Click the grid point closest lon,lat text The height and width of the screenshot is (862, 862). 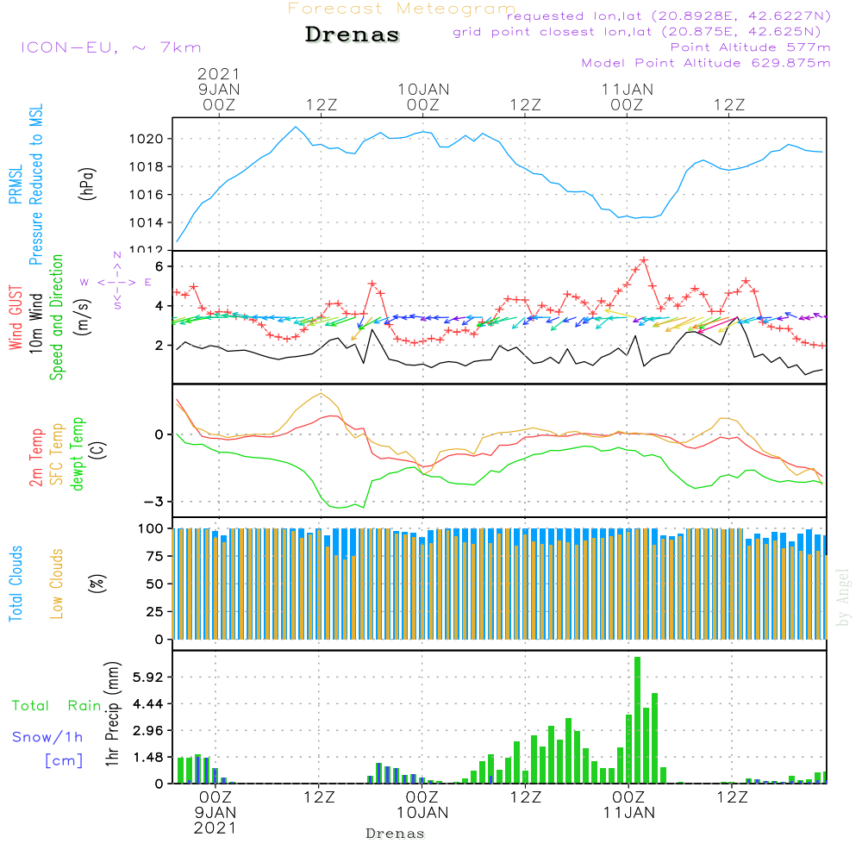coord(637,32)
